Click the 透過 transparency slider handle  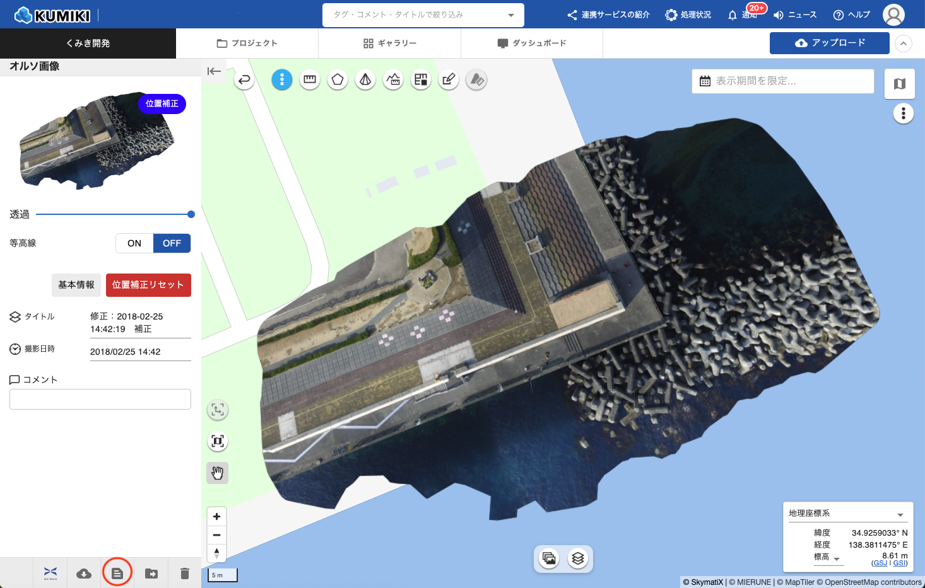click(x=191, y=214)
